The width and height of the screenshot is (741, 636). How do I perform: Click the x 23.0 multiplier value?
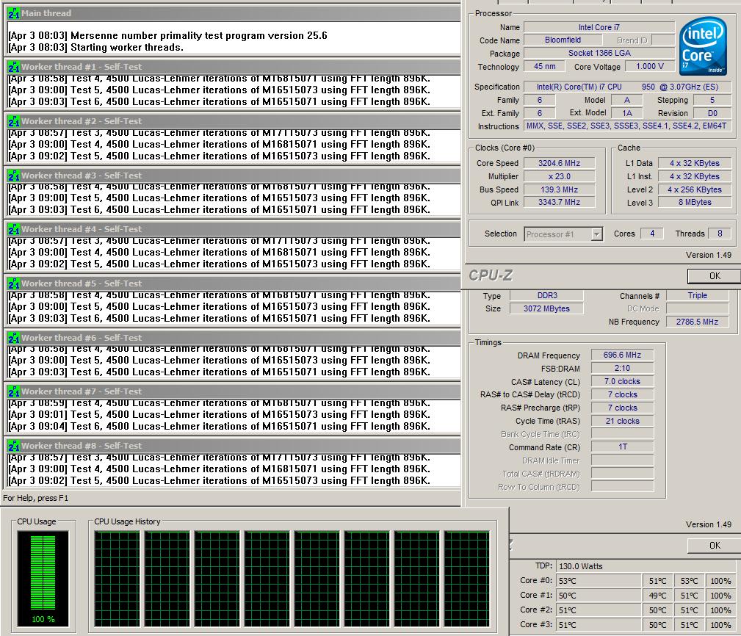(559, 176)
